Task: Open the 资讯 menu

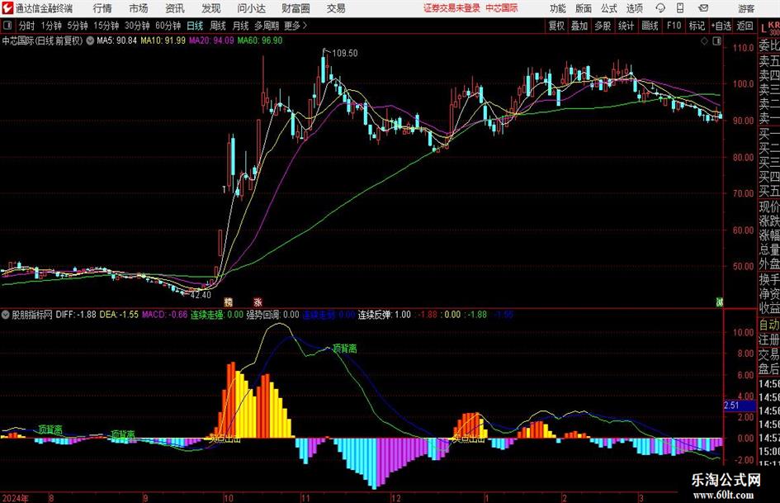Action: [x=175, y=8]
